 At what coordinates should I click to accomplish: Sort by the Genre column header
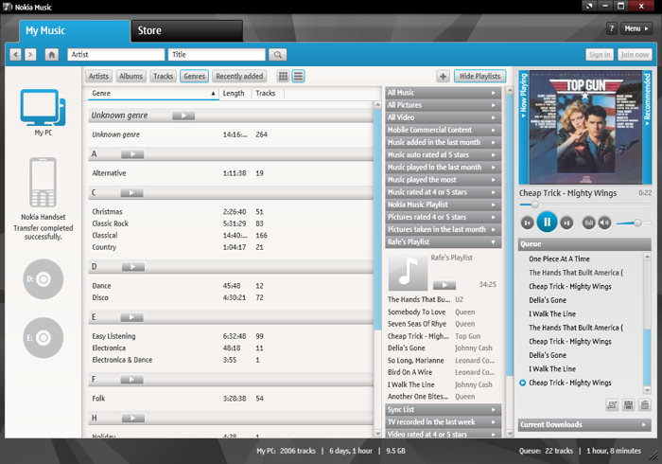[x=153, y=94]
